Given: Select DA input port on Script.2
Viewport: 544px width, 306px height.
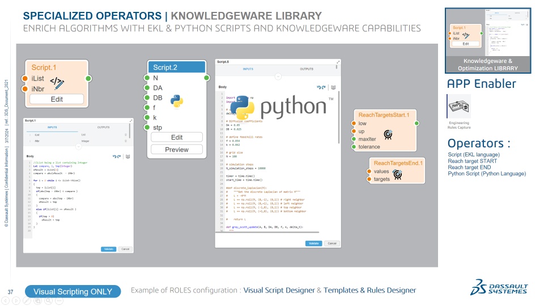Looking at the screenshot, I should pos(147,88).
